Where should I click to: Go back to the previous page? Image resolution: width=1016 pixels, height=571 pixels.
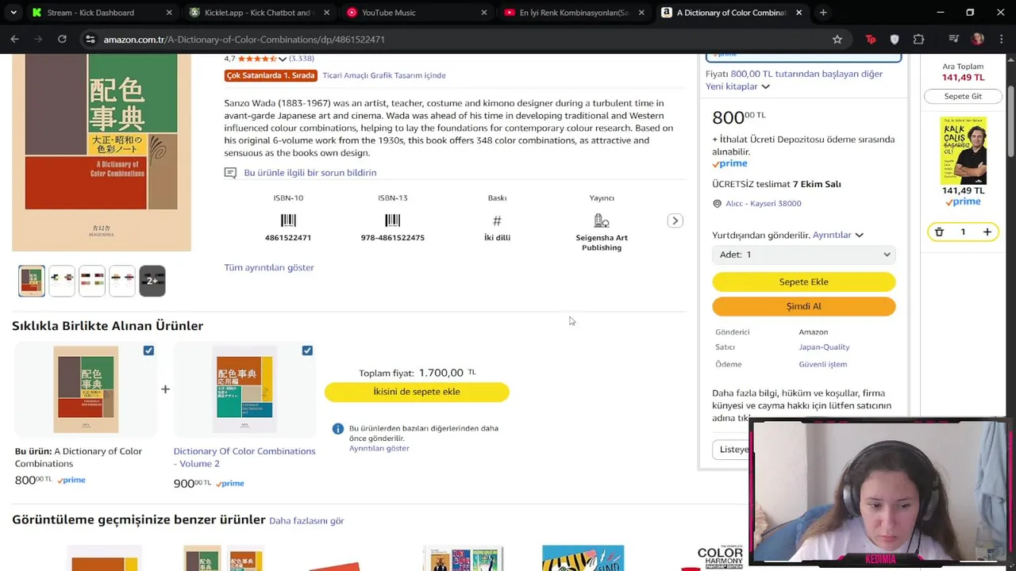[14, 39]
